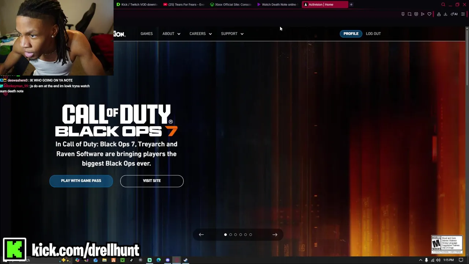Click PLAY WITH GAME PASS button
The height and width of the screenshot is (264, 469).
81,181
